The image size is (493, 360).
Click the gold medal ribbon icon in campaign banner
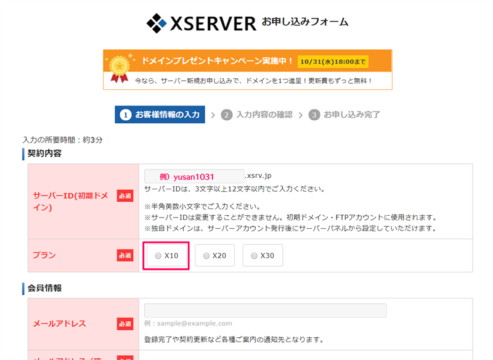click(119, 69)
